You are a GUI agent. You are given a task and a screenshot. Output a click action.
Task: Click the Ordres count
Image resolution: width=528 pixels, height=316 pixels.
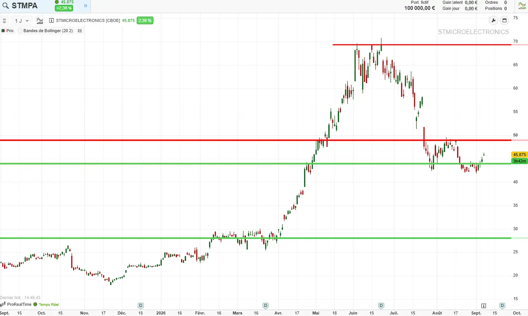505,2
